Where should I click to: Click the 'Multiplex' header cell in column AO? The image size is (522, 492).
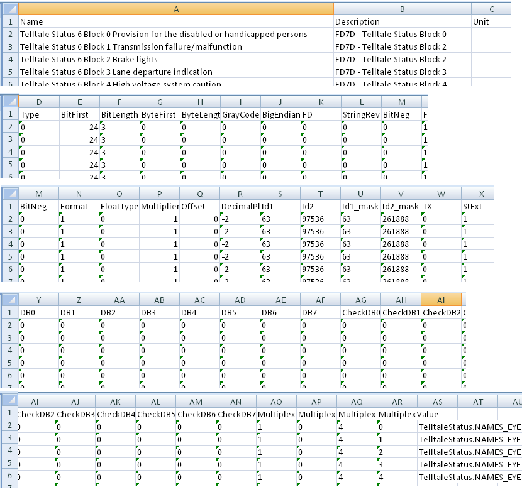277,415
